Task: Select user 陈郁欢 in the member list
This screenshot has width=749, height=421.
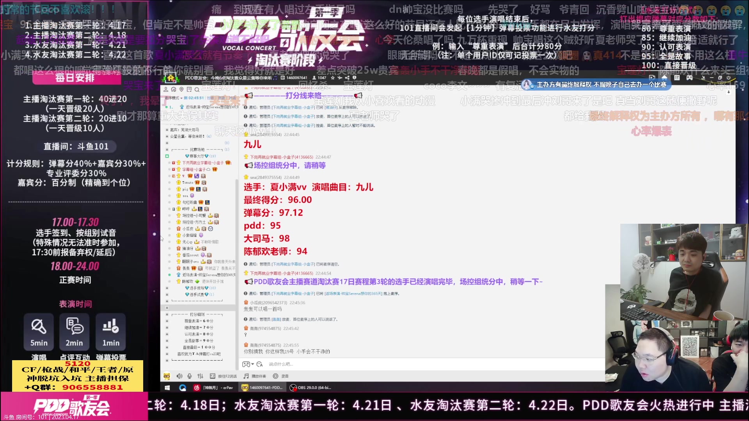Action: click(x=188, y=281)
